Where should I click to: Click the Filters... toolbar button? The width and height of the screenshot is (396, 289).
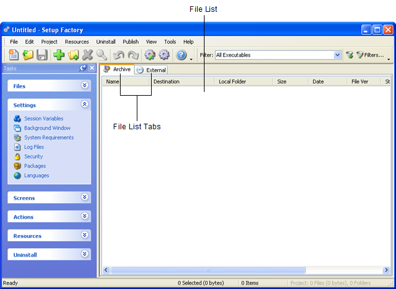click(369, 55)
